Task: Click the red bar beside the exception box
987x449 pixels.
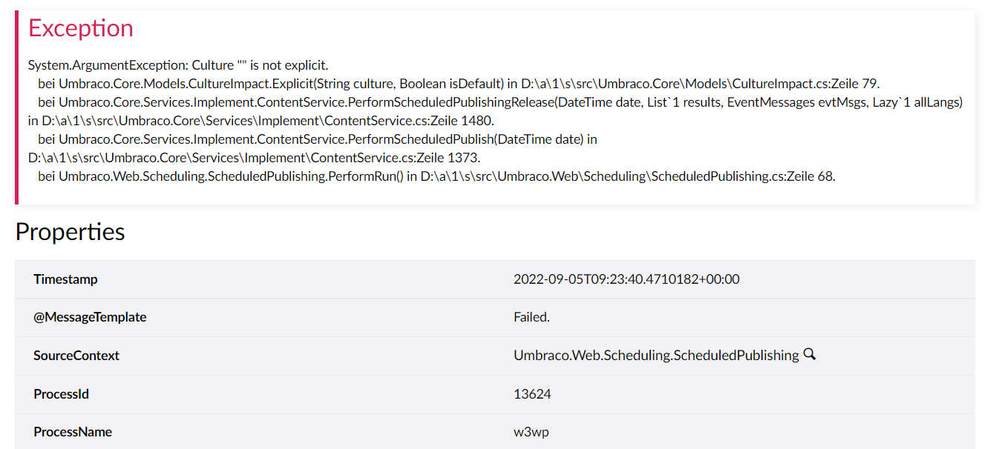Action: [16, 107]
